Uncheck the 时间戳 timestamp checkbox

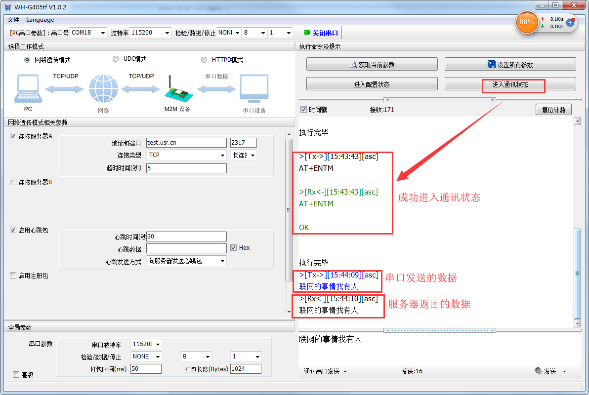coord(304,110)
